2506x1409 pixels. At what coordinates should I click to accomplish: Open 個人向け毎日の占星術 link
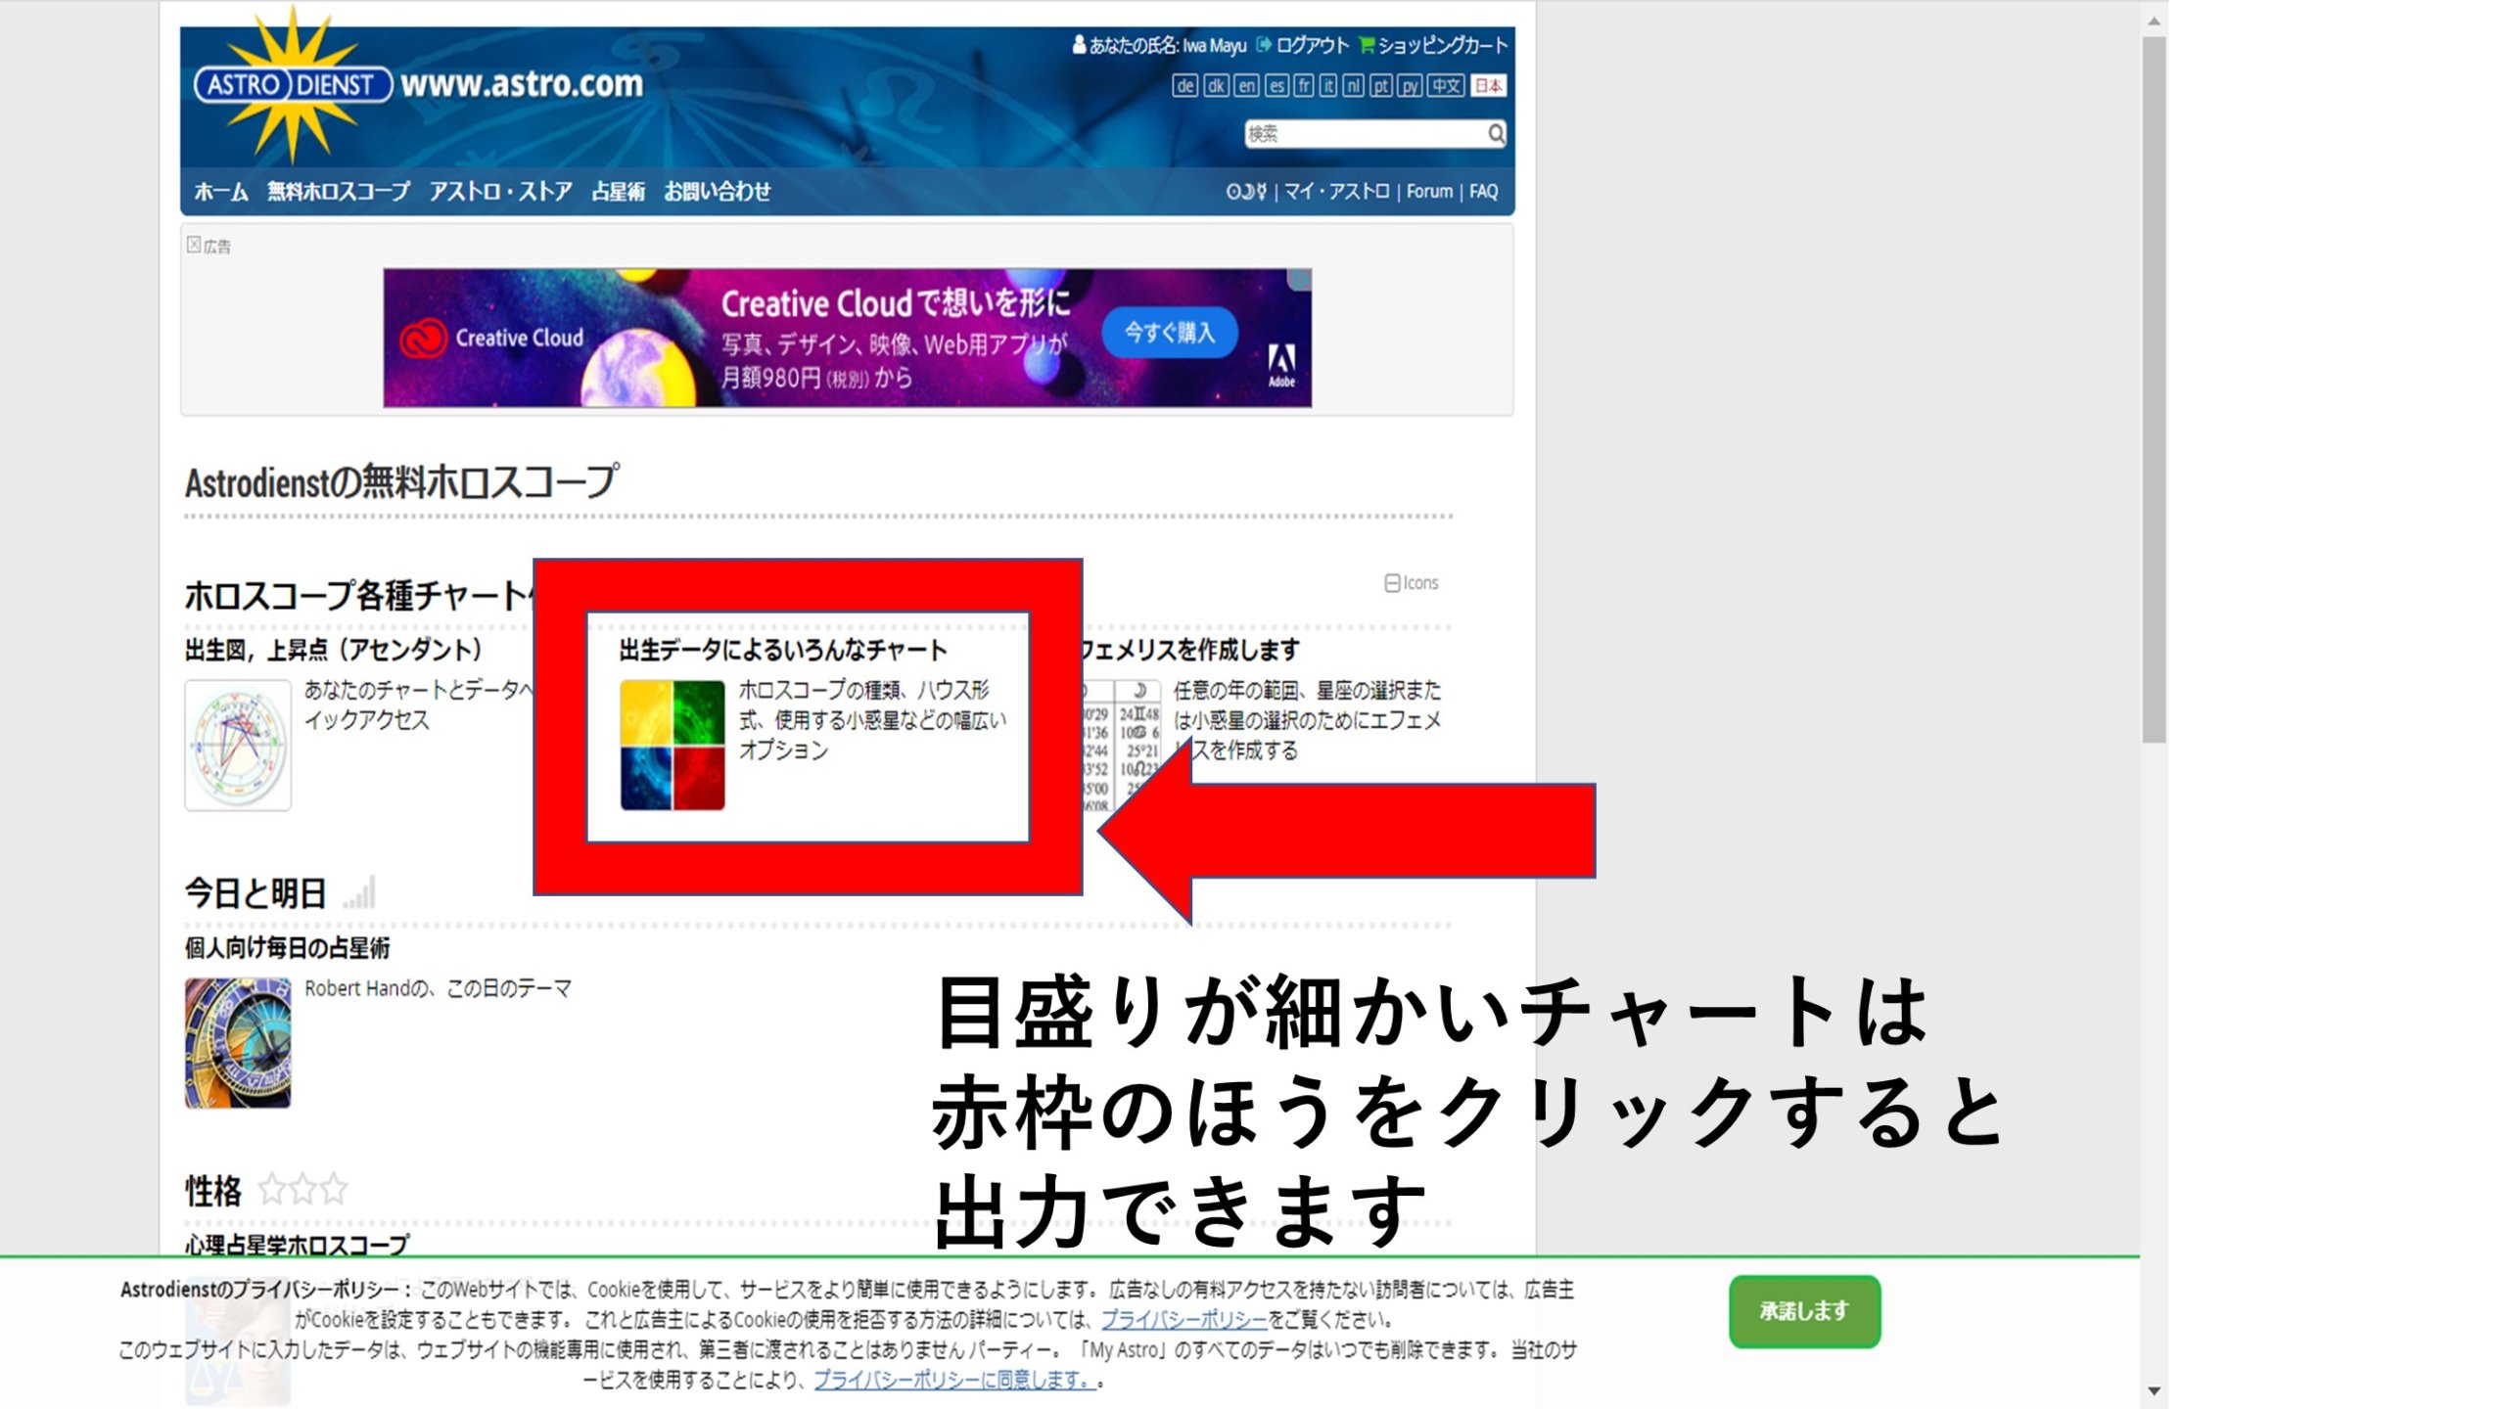pos(287,947)
